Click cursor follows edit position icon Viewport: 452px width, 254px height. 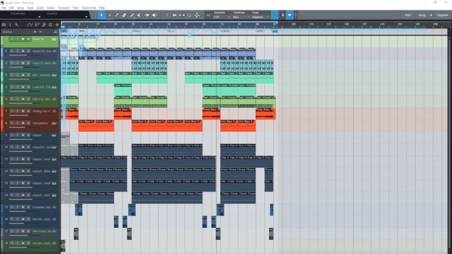(296, 15)
